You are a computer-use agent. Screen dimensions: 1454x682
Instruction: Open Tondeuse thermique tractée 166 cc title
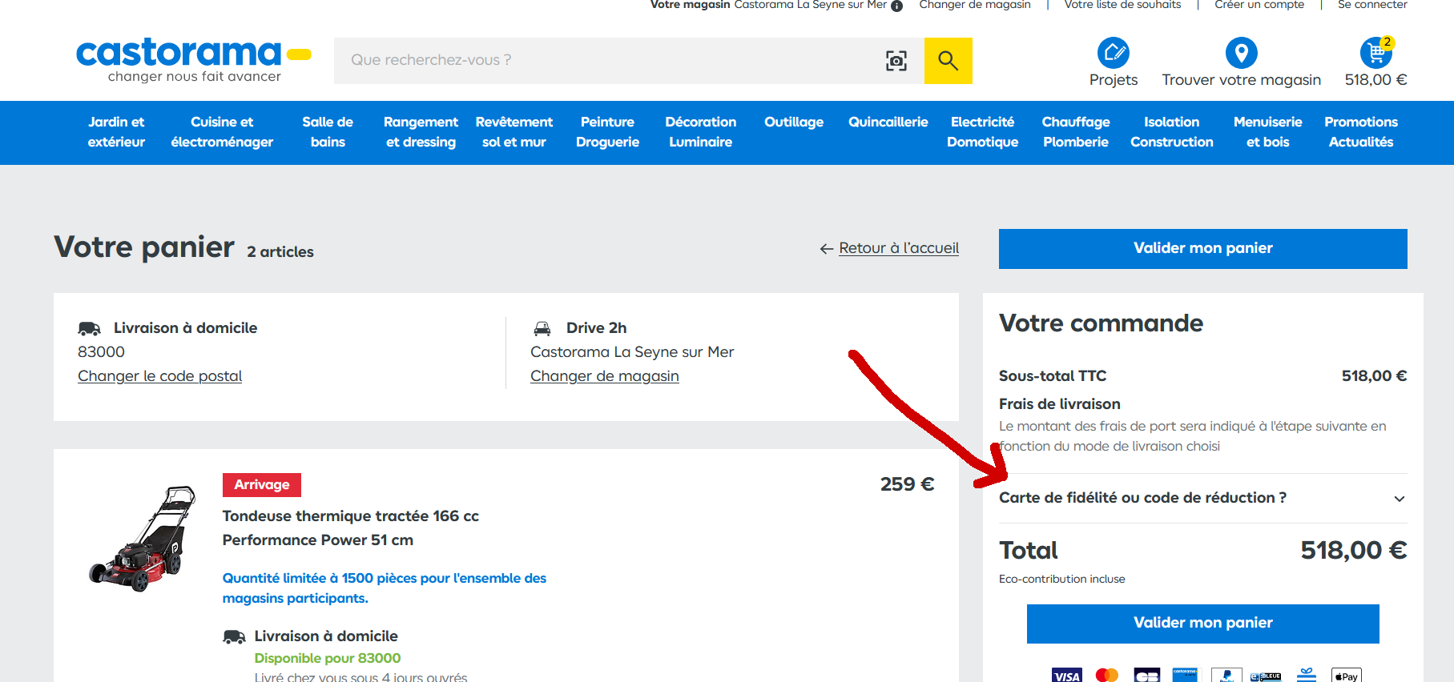351,528
